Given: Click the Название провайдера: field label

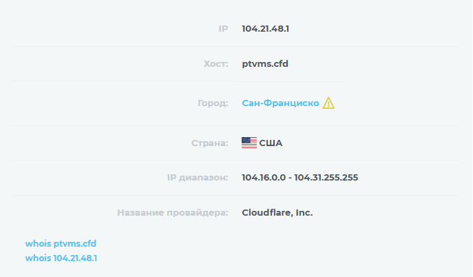Looking at the screenshot, I should click(173, 212).
